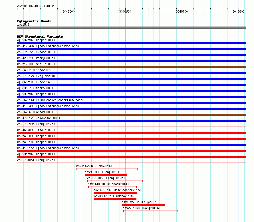Select variant nsv1147934 (John2014) label
Viewport: 254px width, 222px height.
point(94,166)
